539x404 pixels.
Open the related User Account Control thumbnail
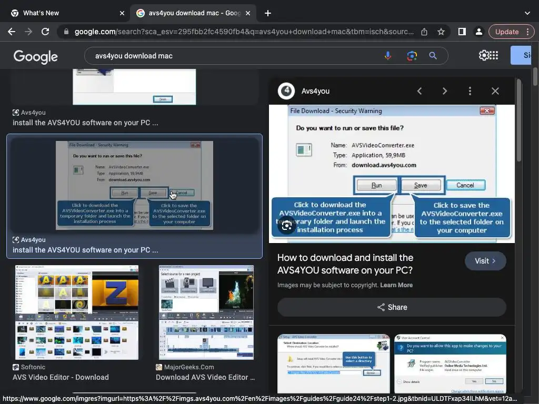click(x=451, y=363)
